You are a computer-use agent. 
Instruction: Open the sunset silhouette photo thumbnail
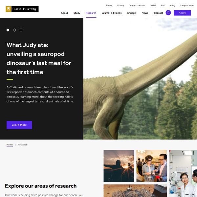coord(119,166)
